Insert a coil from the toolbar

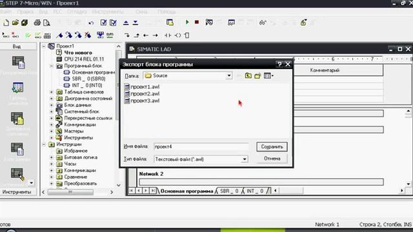pos(178,35)
